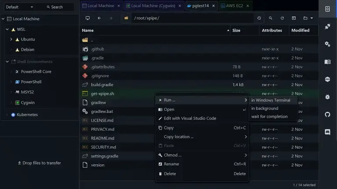Screen dimensions: 337x189
Task: Sort files by the Name column header
Action: (x=88, y=30)
